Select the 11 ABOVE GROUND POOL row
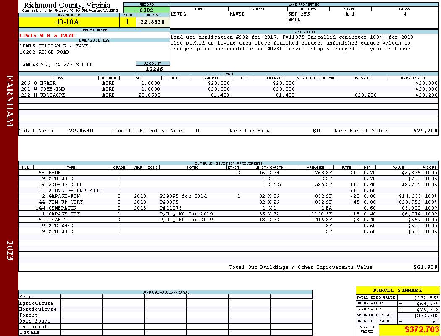441x336 pixels. 228,190
